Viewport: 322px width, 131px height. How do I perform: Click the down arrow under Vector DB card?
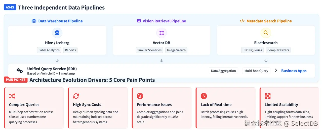click(162, 60)
